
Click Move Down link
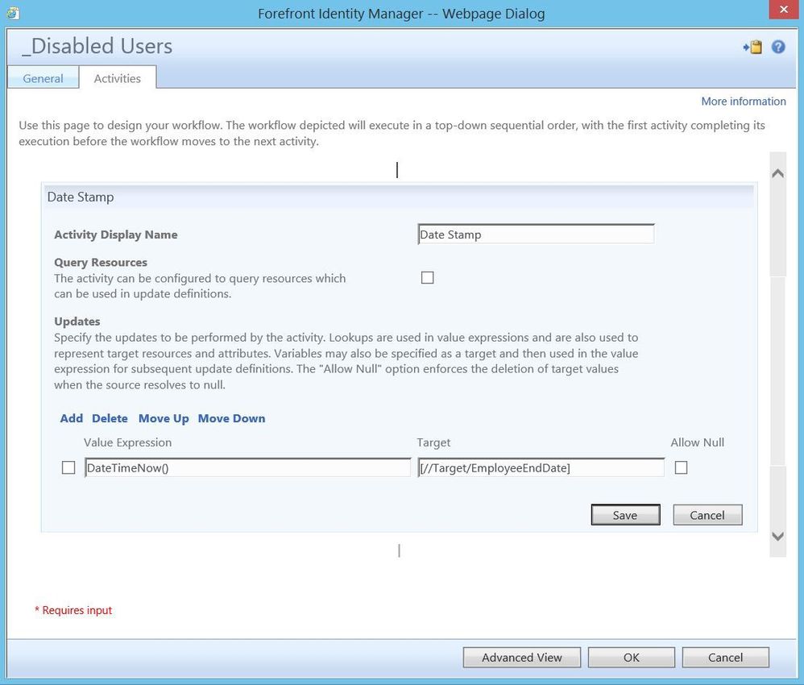point(231,418)
